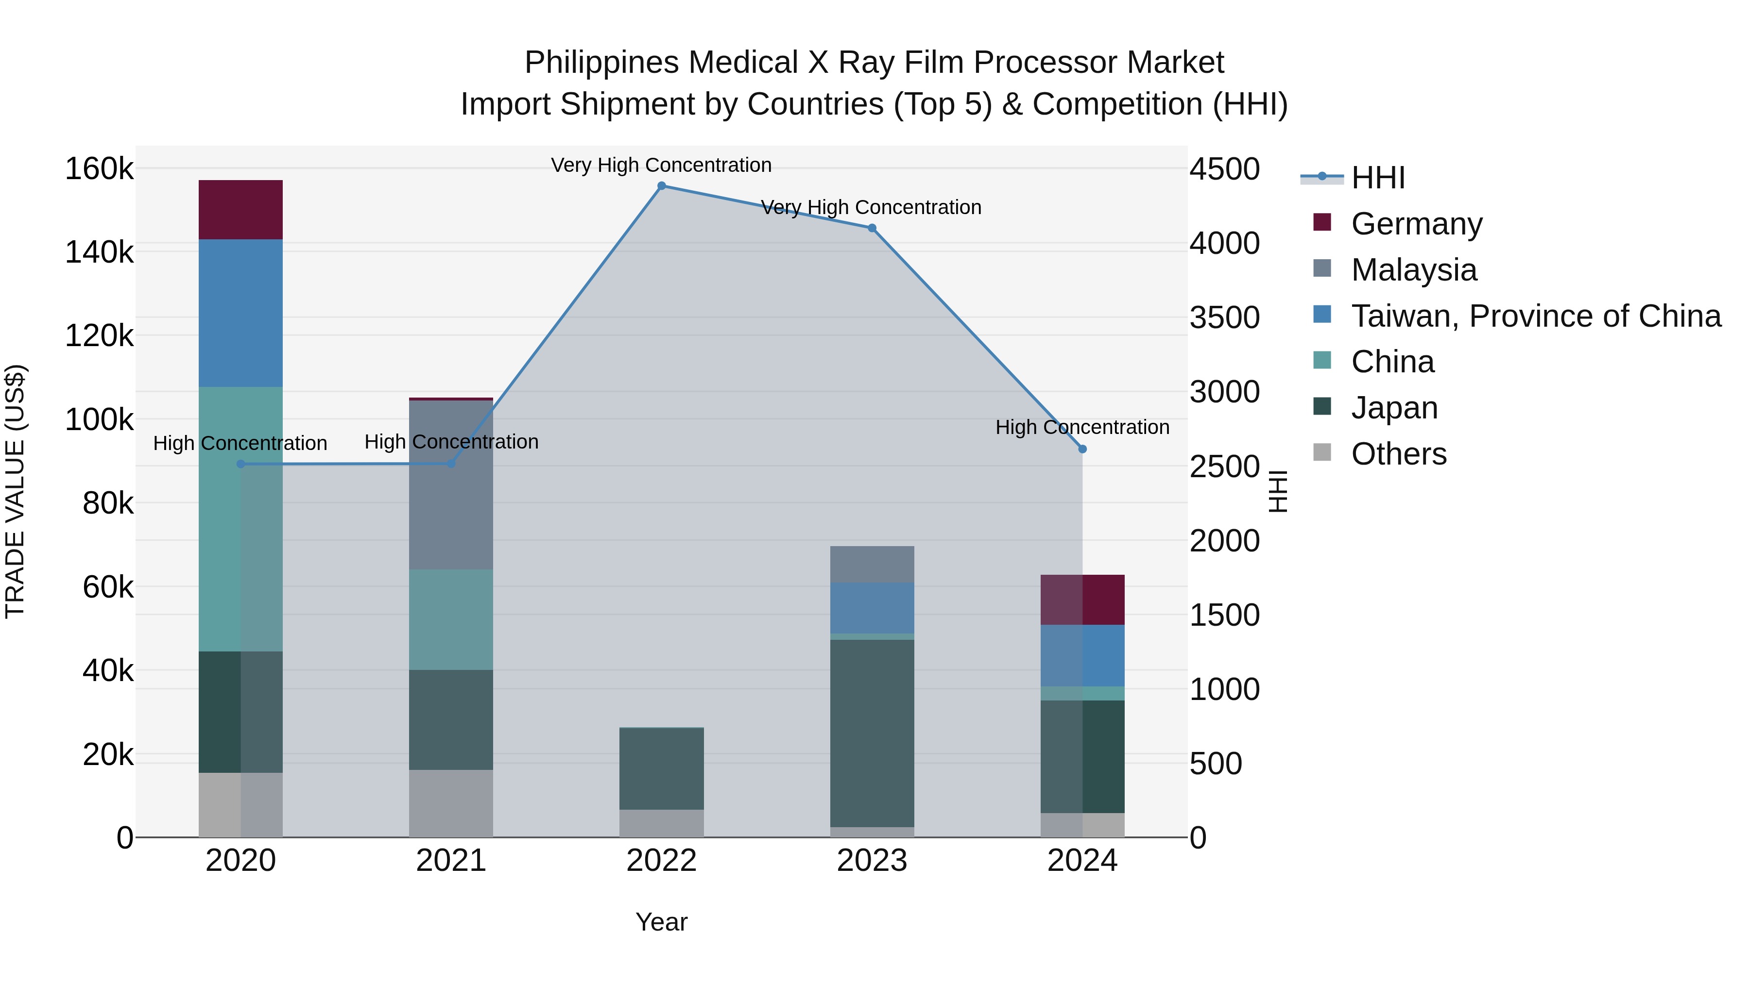This screenshot has width=1749, height=983.
Task: Toggle Others series in legend
Action: (1380, 454)
